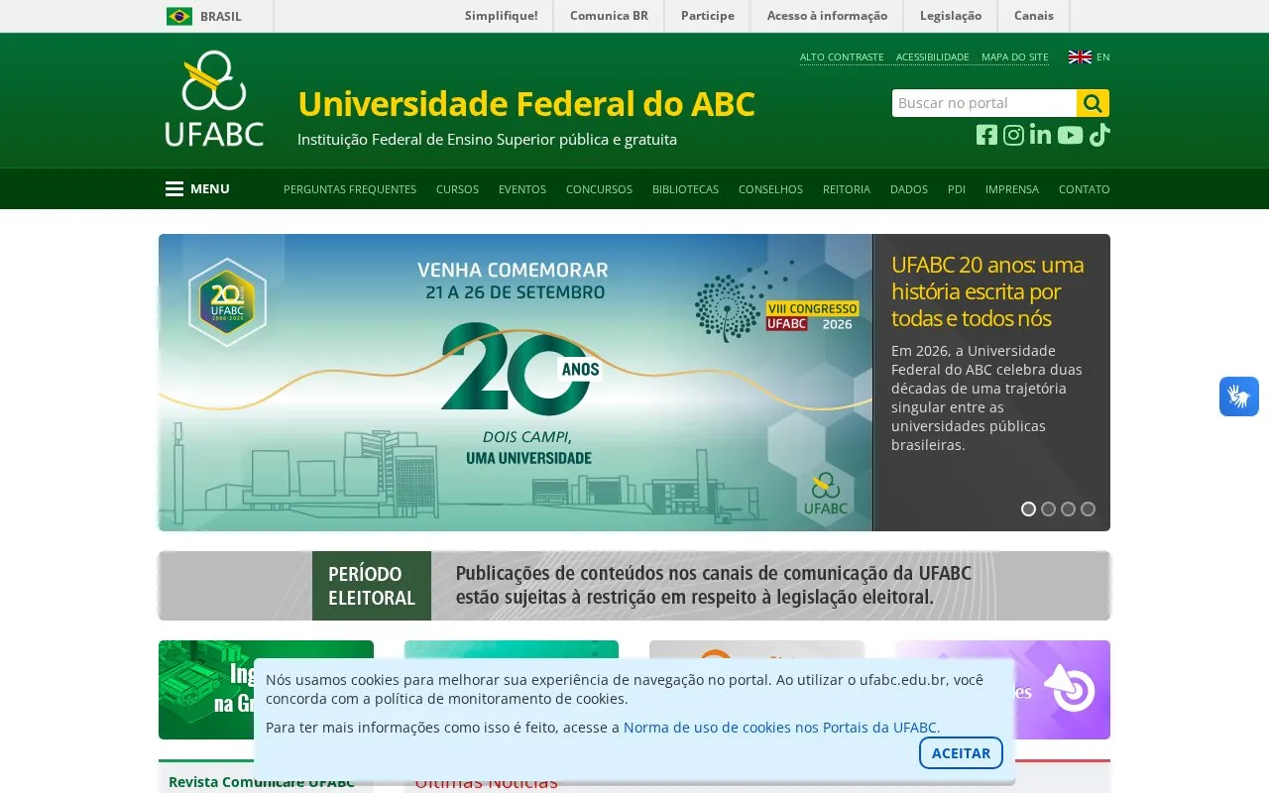
Task: Open the UFABC LinkedIn icon
Action: pyautogui.click(x=1040, y=135)
